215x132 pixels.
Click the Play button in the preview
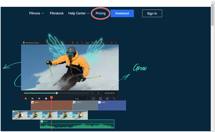pyautogui.click(x=39, y=99)
